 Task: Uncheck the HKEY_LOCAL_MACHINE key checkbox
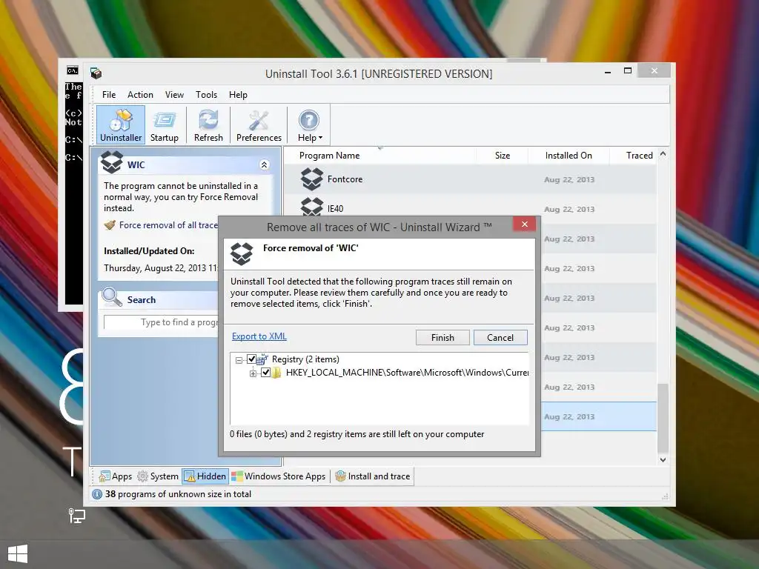tap(265, 373)
